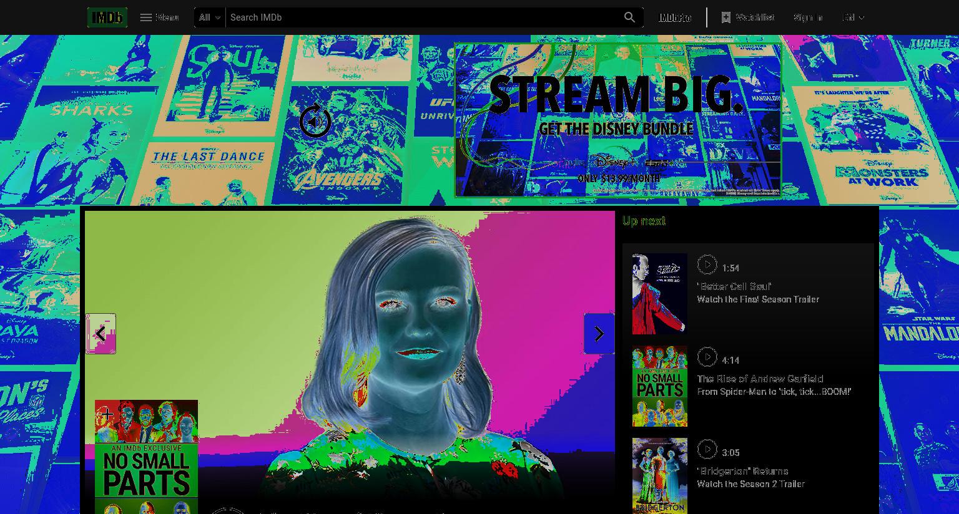Click the replay with sound icon on banner
The width and height of the screenshot is (959, 514).
coord(315,120)
